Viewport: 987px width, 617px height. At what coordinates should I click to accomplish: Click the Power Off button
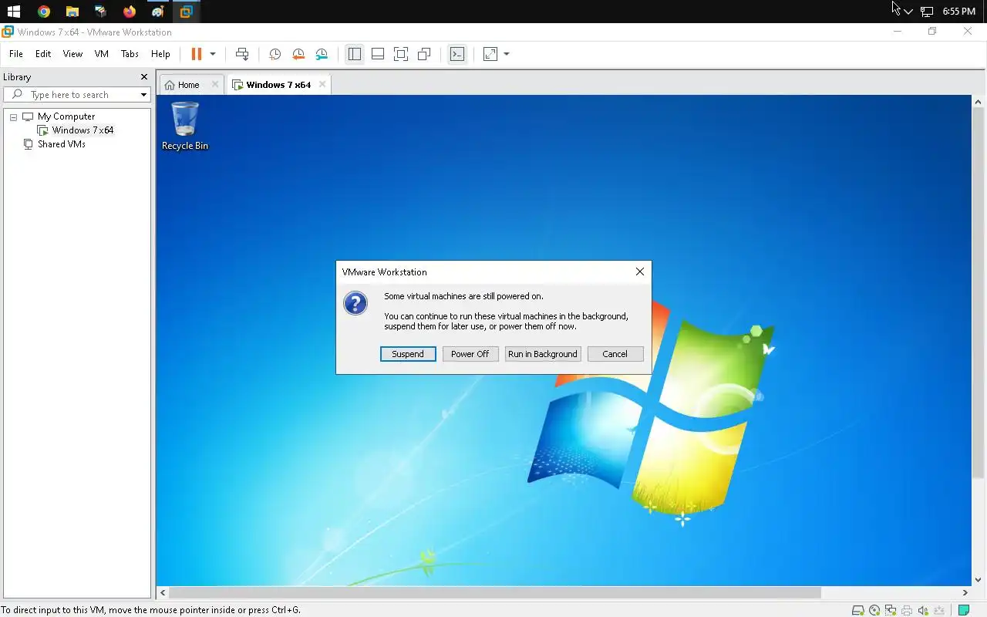[470, 354]
